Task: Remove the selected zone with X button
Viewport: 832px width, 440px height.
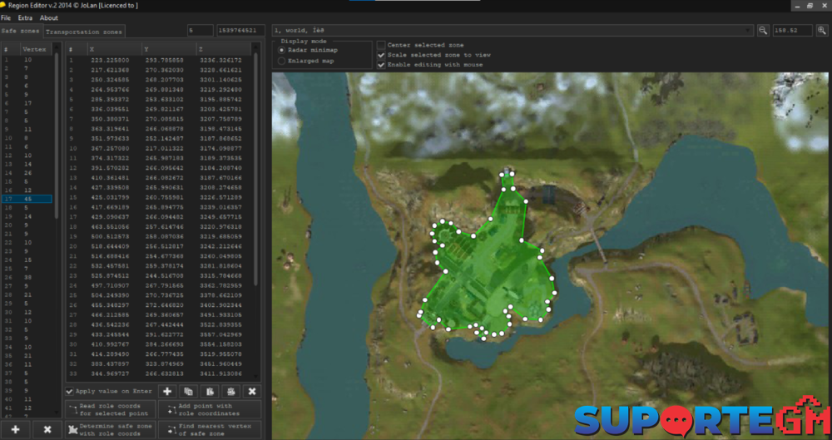Action: tap(47, 429)
